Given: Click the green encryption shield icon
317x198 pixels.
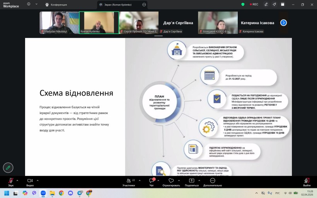Looking at the screenshot, I should coord(243,5).
